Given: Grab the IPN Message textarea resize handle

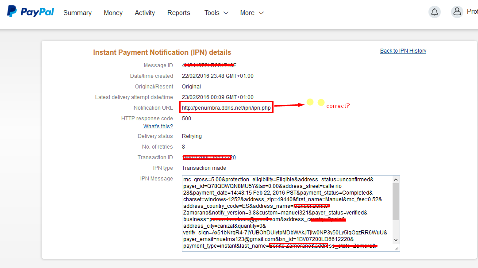Looking at the screenshot, I should coord(397,249).
